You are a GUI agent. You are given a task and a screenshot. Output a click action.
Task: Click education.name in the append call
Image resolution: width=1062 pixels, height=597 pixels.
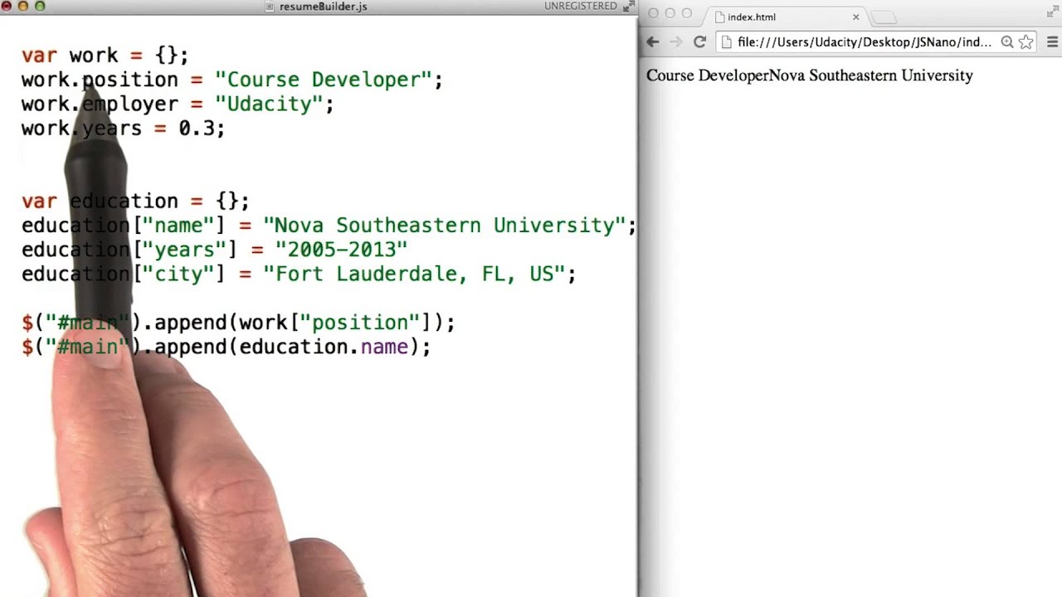point(324,347)
